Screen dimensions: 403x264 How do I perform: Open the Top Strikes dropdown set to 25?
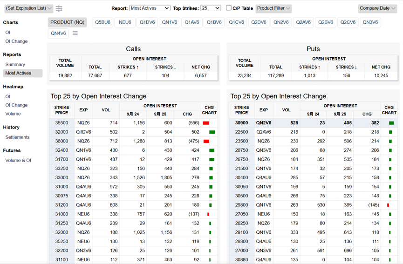(211, 8)
